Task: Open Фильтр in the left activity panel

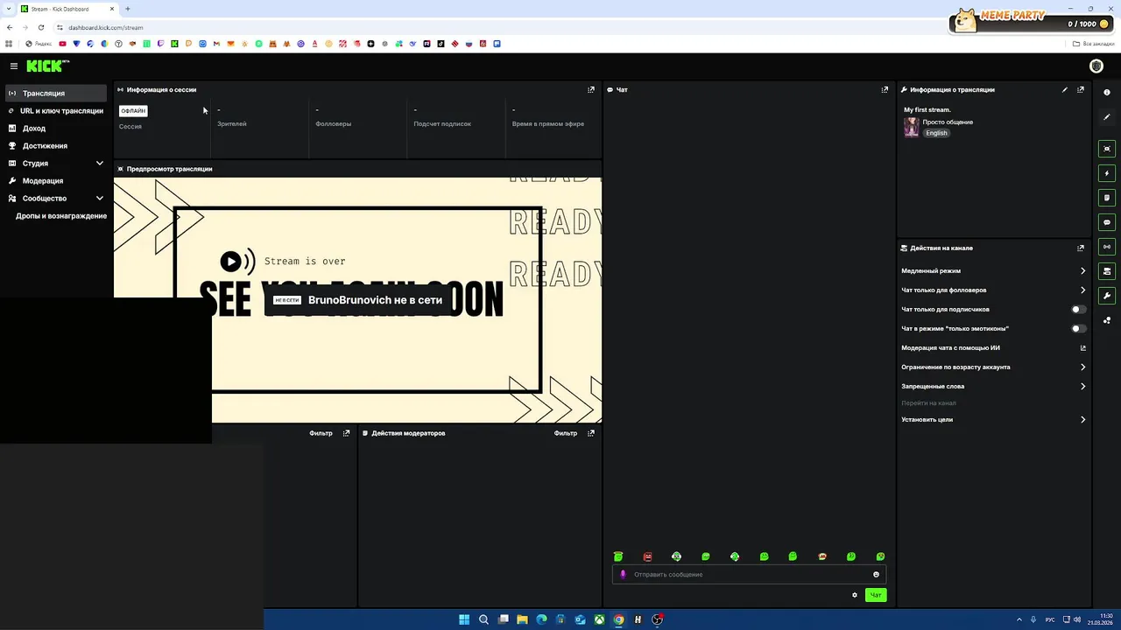Action: point(321,433)
